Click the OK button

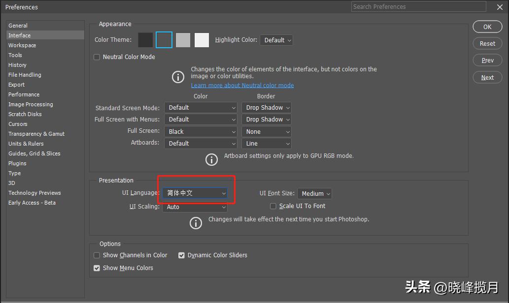click(x=487, y=27)
